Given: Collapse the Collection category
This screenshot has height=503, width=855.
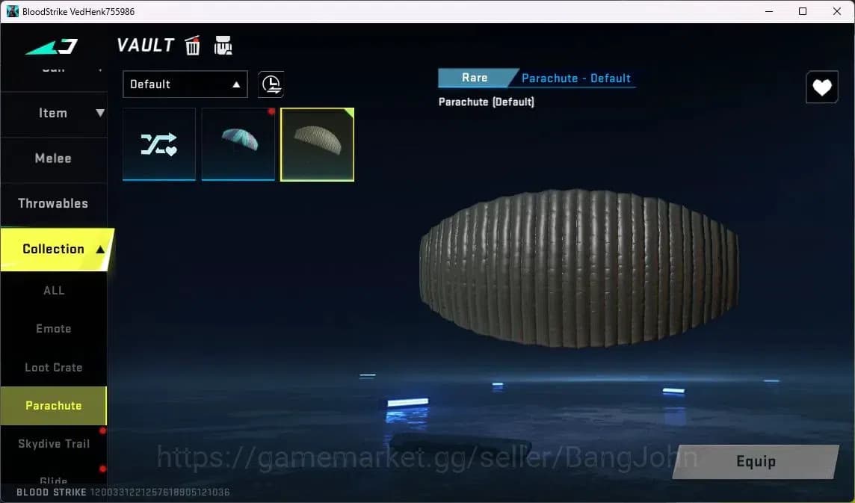Looking at the screenshot, I should 55,250.
